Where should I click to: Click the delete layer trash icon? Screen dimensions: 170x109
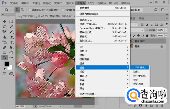tap(162, 106)
